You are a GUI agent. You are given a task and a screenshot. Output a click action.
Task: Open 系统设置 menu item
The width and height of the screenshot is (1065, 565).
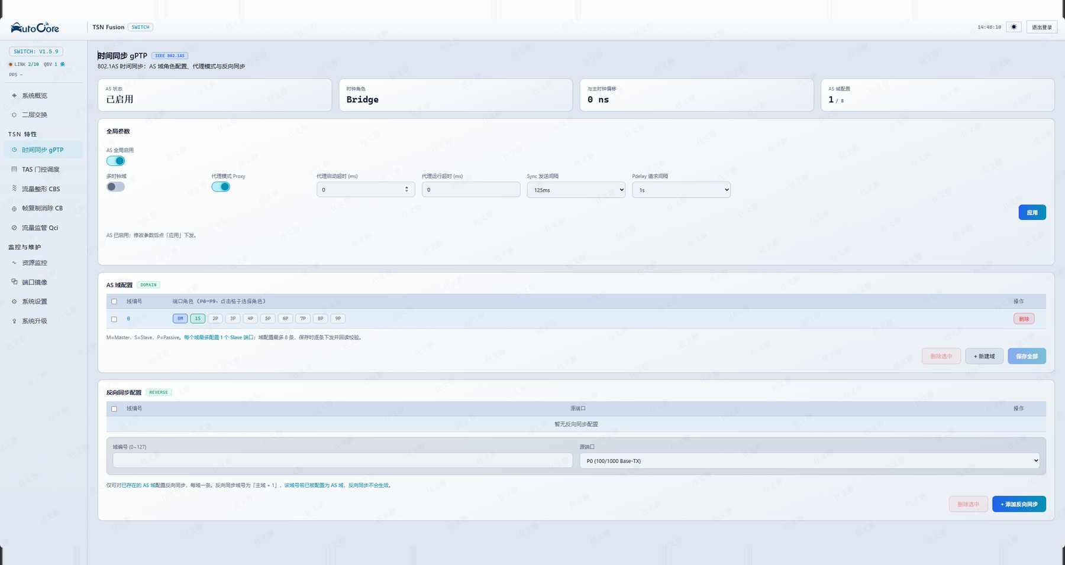click(43, 301)
